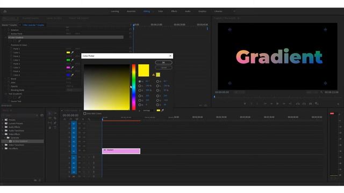Expand the Audio Effects folder arrow
The width and height of the screenshot is (344, 193).
pyautogui.click(x=3, y=127)
